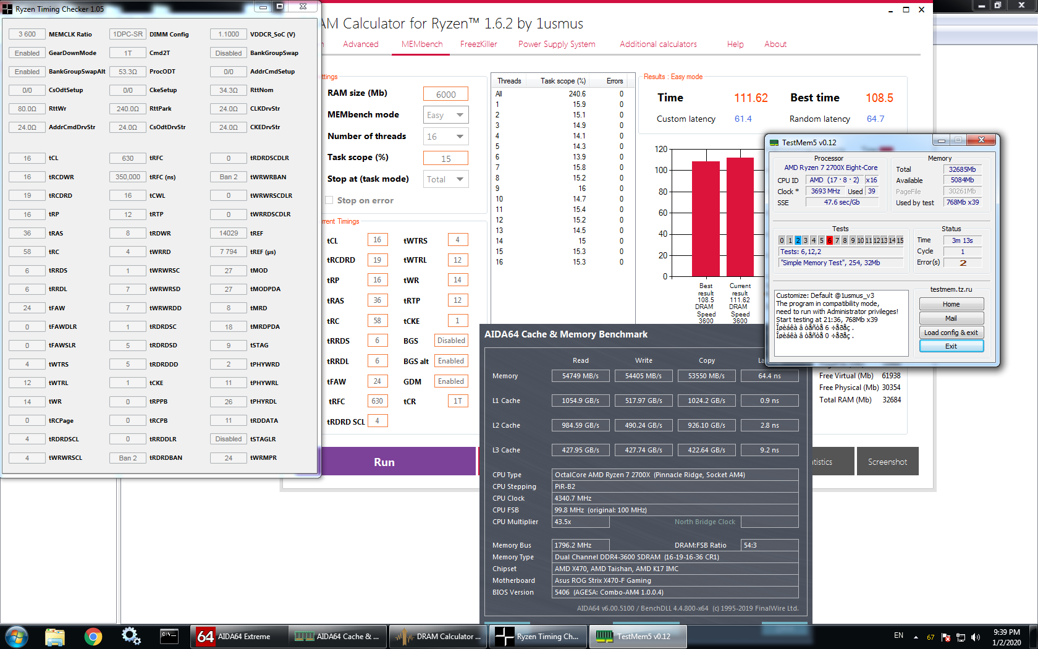
Task: Click the Mail button in TestMem5
Action: (x=951, y=318)
